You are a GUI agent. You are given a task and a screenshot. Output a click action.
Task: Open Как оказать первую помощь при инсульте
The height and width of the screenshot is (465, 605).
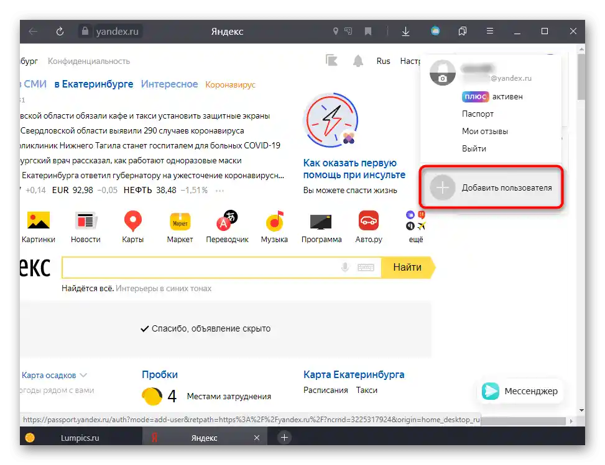click(x=354, y=169)
